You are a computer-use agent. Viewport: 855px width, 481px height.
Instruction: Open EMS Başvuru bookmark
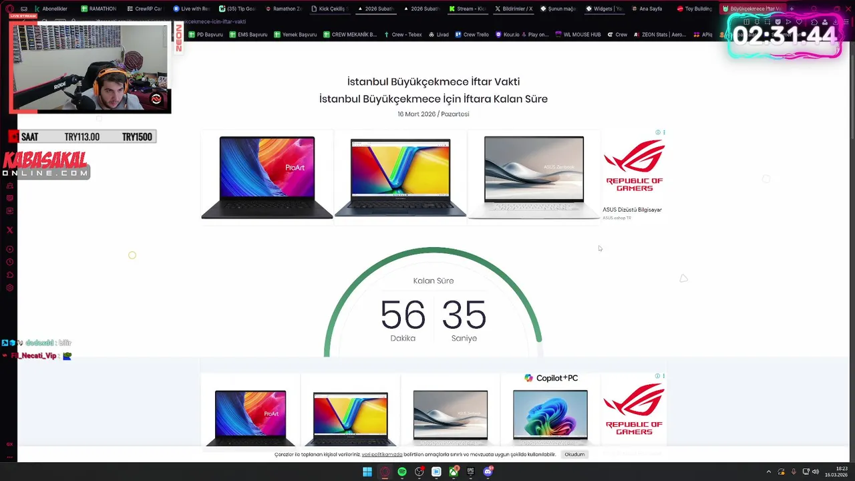[x=248, y=35]
